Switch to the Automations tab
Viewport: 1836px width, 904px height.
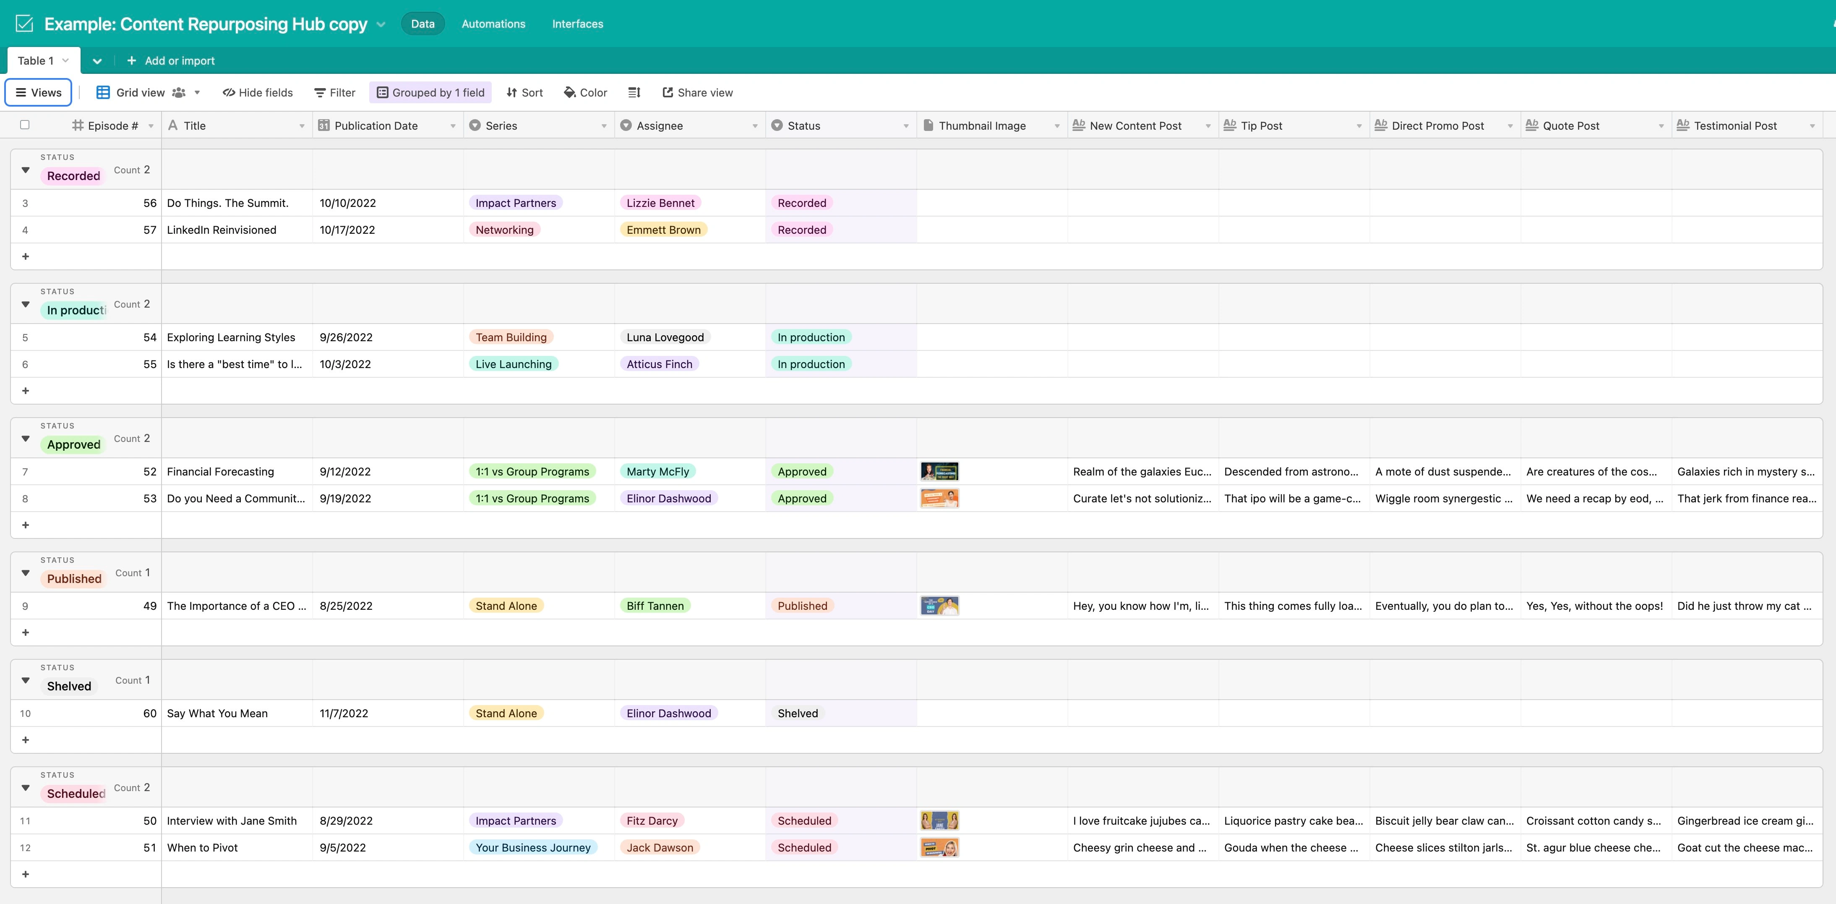click(493, 24)
